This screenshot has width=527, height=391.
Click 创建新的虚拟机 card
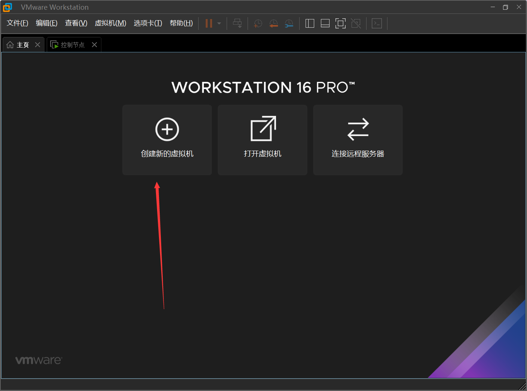(167, 140)
